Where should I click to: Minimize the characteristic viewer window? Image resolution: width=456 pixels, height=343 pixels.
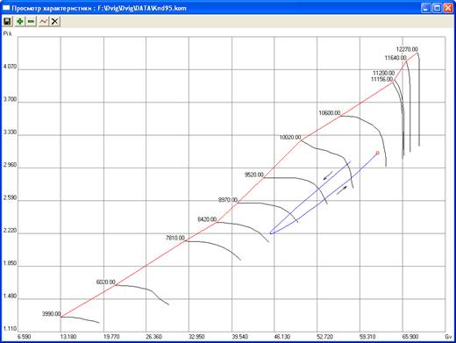click(x=426, y=8)
